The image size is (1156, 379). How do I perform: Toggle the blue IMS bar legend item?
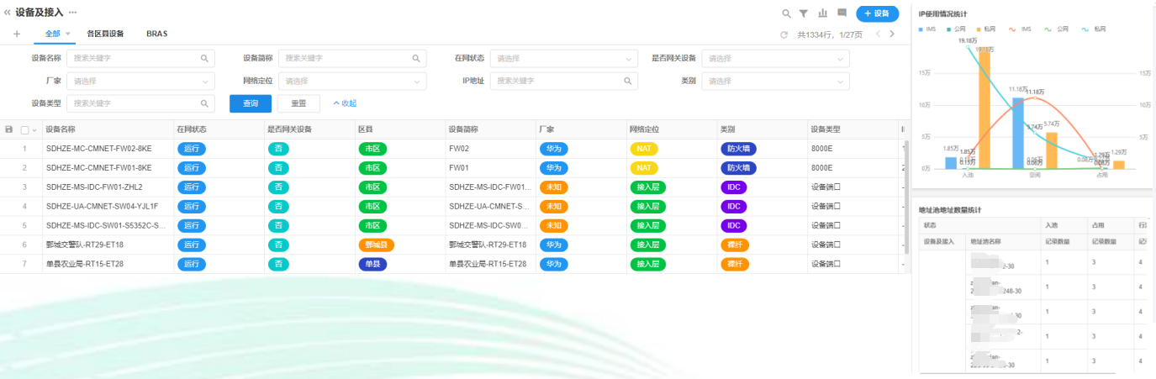coord(926,29)
